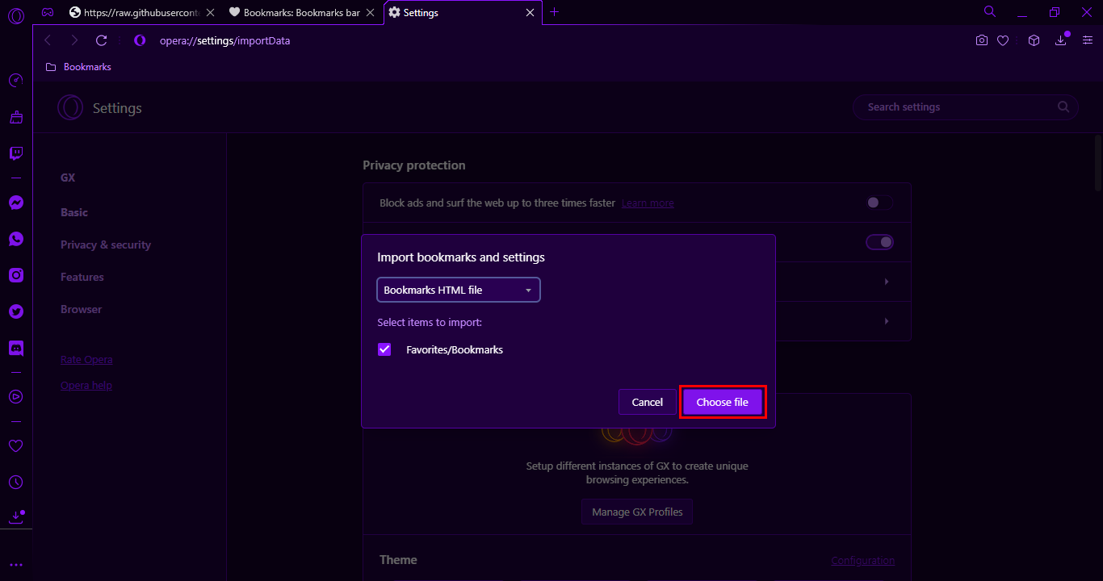1103x581 pixels.
Task: Click the address bar URL
Action: [224, 40]
